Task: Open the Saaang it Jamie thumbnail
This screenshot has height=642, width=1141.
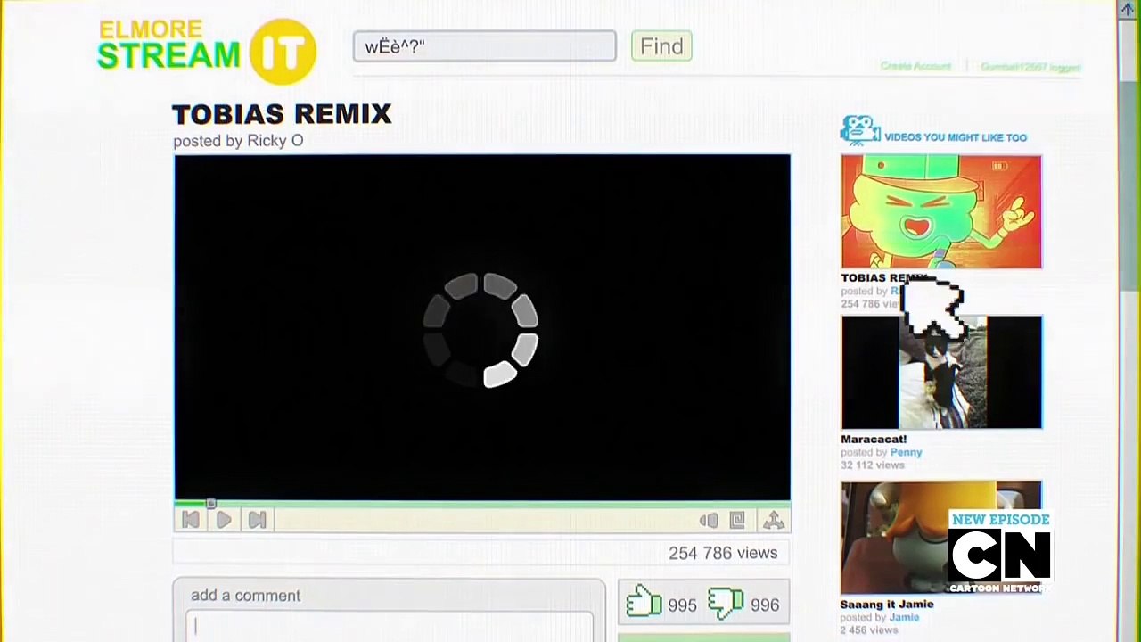Action: pyautogui.click(x=941, y=538)
